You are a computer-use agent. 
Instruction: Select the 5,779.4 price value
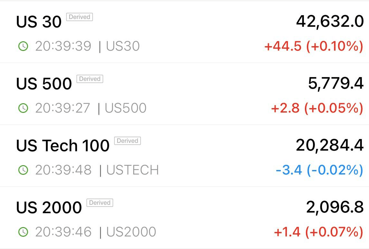(x=336, y=84)
